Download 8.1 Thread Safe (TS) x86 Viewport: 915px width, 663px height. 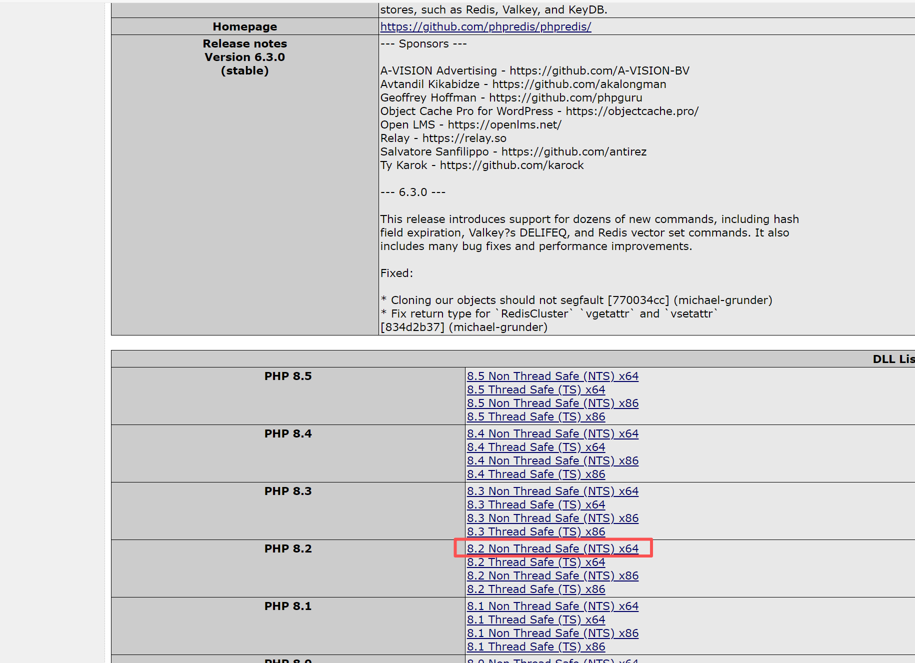[536, 646]
